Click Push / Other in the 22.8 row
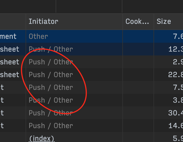 pyautogui.click(x=51, y=75)
